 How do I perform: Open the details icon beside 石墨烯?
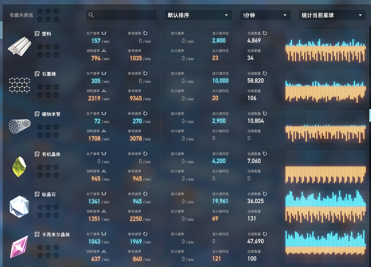coord(37,74)
